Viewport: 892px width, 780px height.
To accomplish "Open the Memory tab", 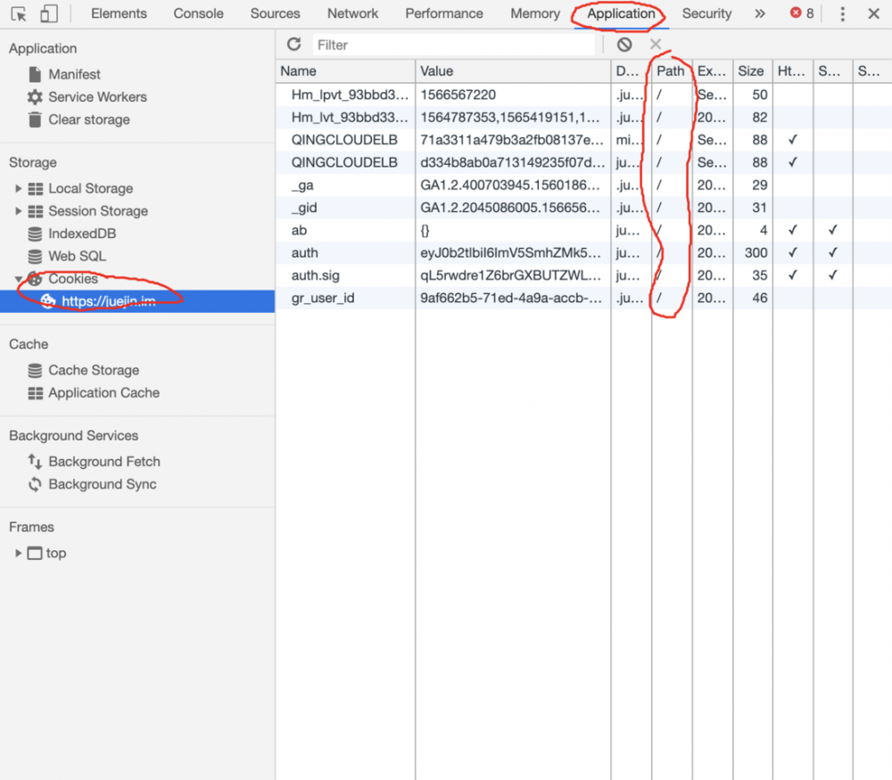I will [535, 13].
